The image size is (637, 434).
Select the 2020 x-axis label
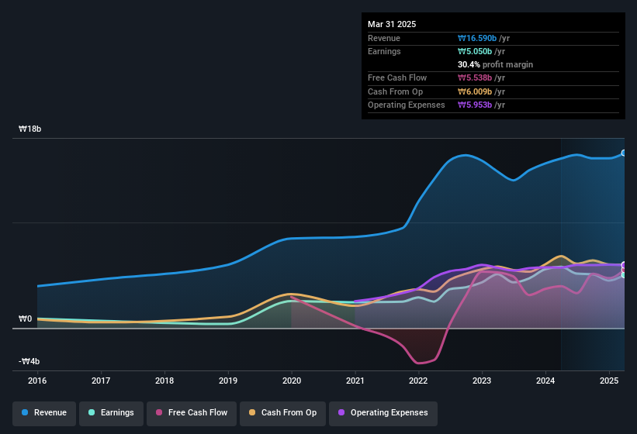(292, 381)
